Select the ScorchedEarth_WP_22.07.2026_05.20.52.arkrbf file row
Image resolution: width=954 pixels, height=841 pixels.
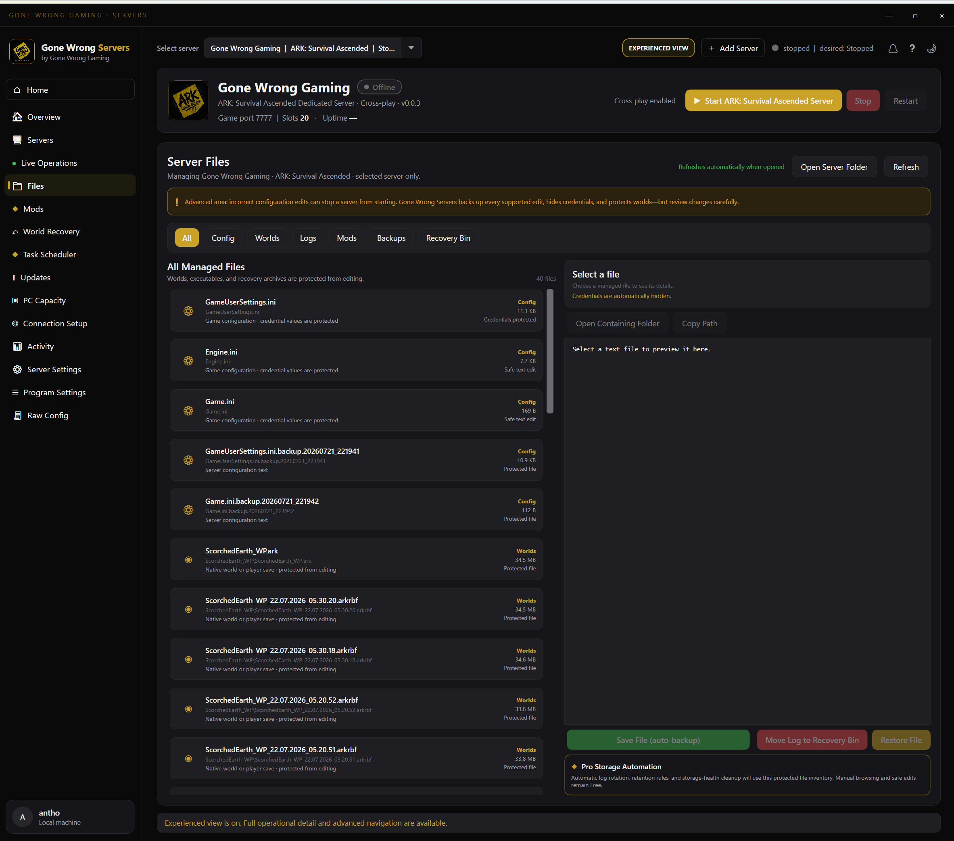coord(356,708)
